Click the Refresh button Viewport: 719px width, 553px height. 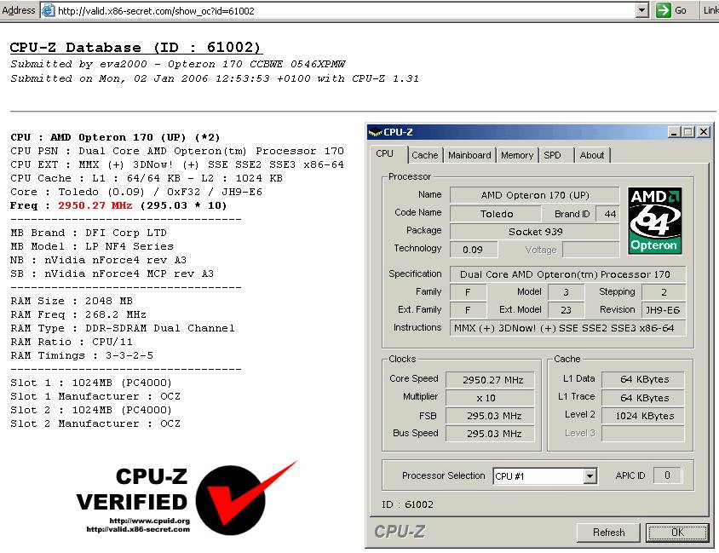pyautogui.click(x=608, y=533)
